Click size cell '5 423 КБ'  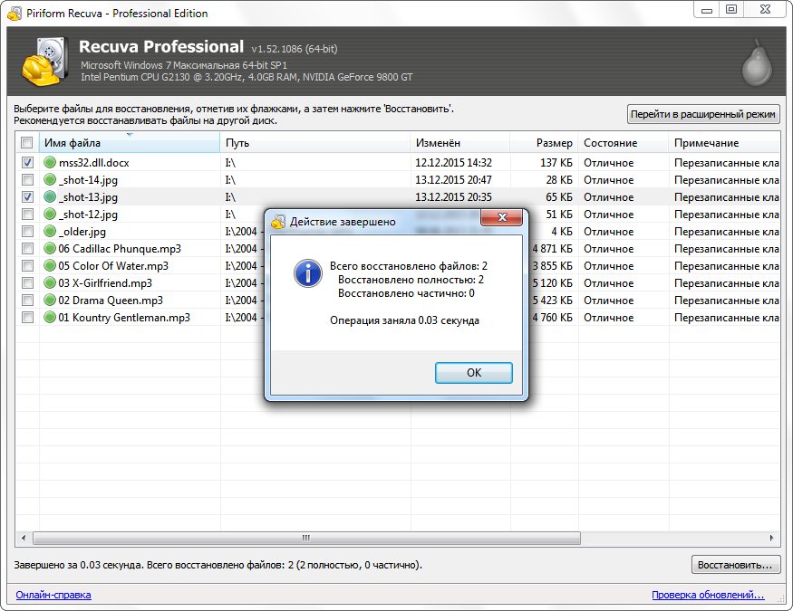click(552, 300)
